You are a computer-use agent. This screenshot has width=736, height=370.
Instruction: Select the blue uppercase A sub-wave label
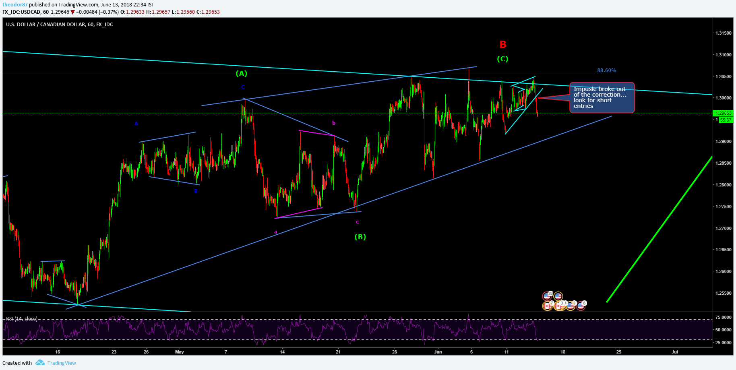(x=136, y=124)
